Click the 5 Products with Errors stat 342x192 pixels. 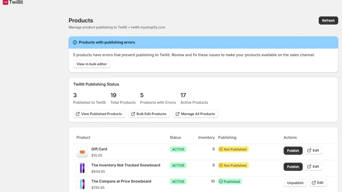click(x=158, y=99)
